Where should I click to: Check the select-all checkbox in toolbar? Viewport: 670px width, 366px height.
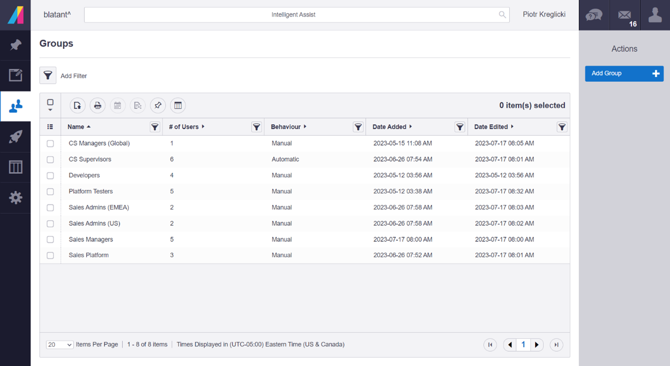tap(50, 102)
